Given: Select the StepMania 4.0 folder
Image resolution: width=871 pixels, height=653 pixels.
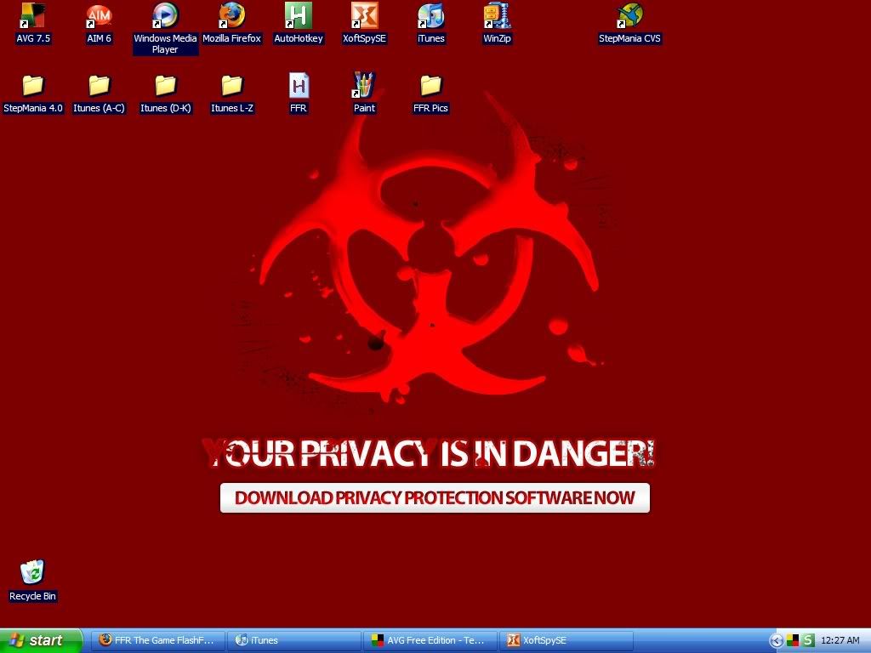Looking at the screenshot, I should [32, 87].
